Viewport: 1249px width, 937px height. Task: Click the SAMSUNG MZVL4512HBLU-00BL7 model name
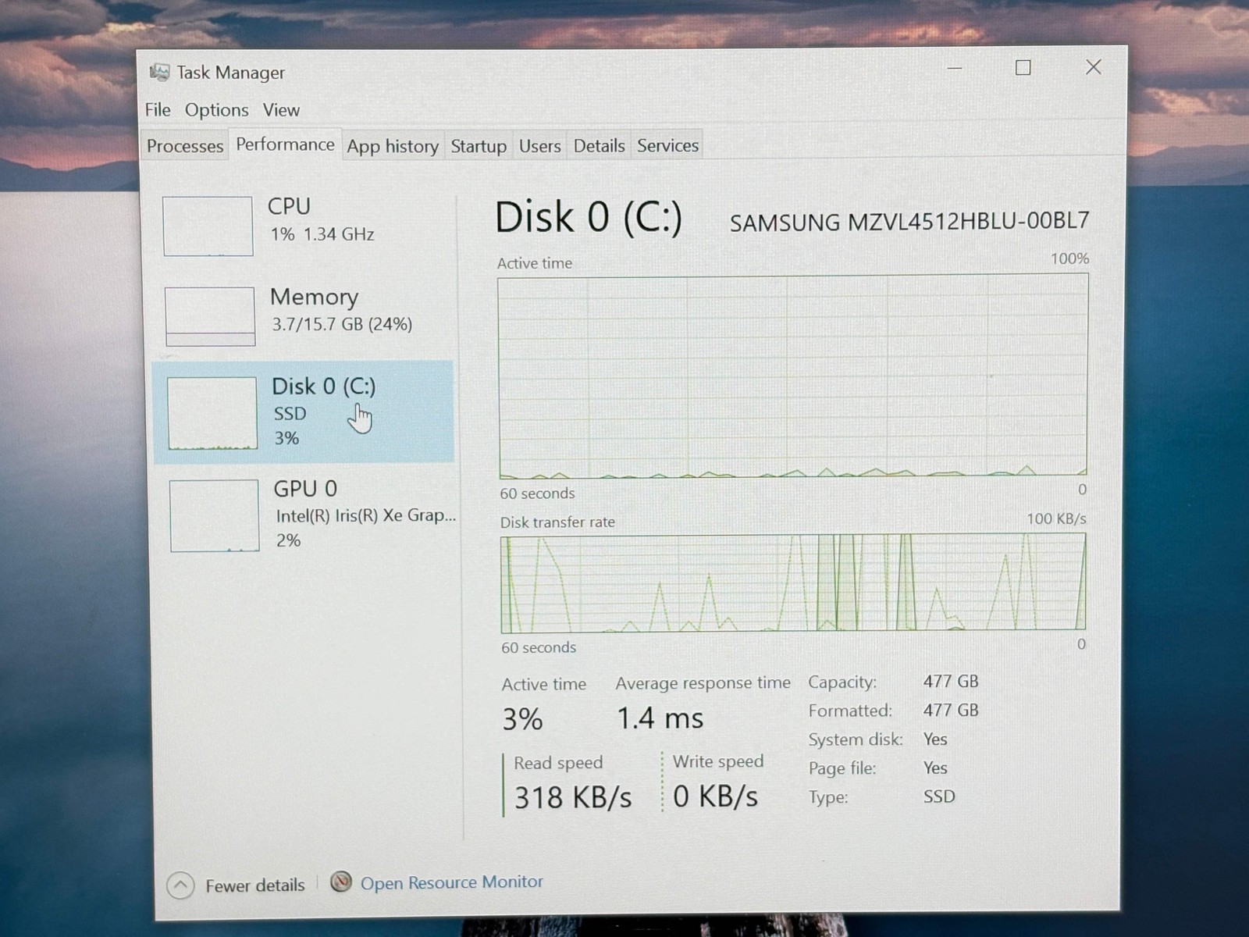(909, 222)
